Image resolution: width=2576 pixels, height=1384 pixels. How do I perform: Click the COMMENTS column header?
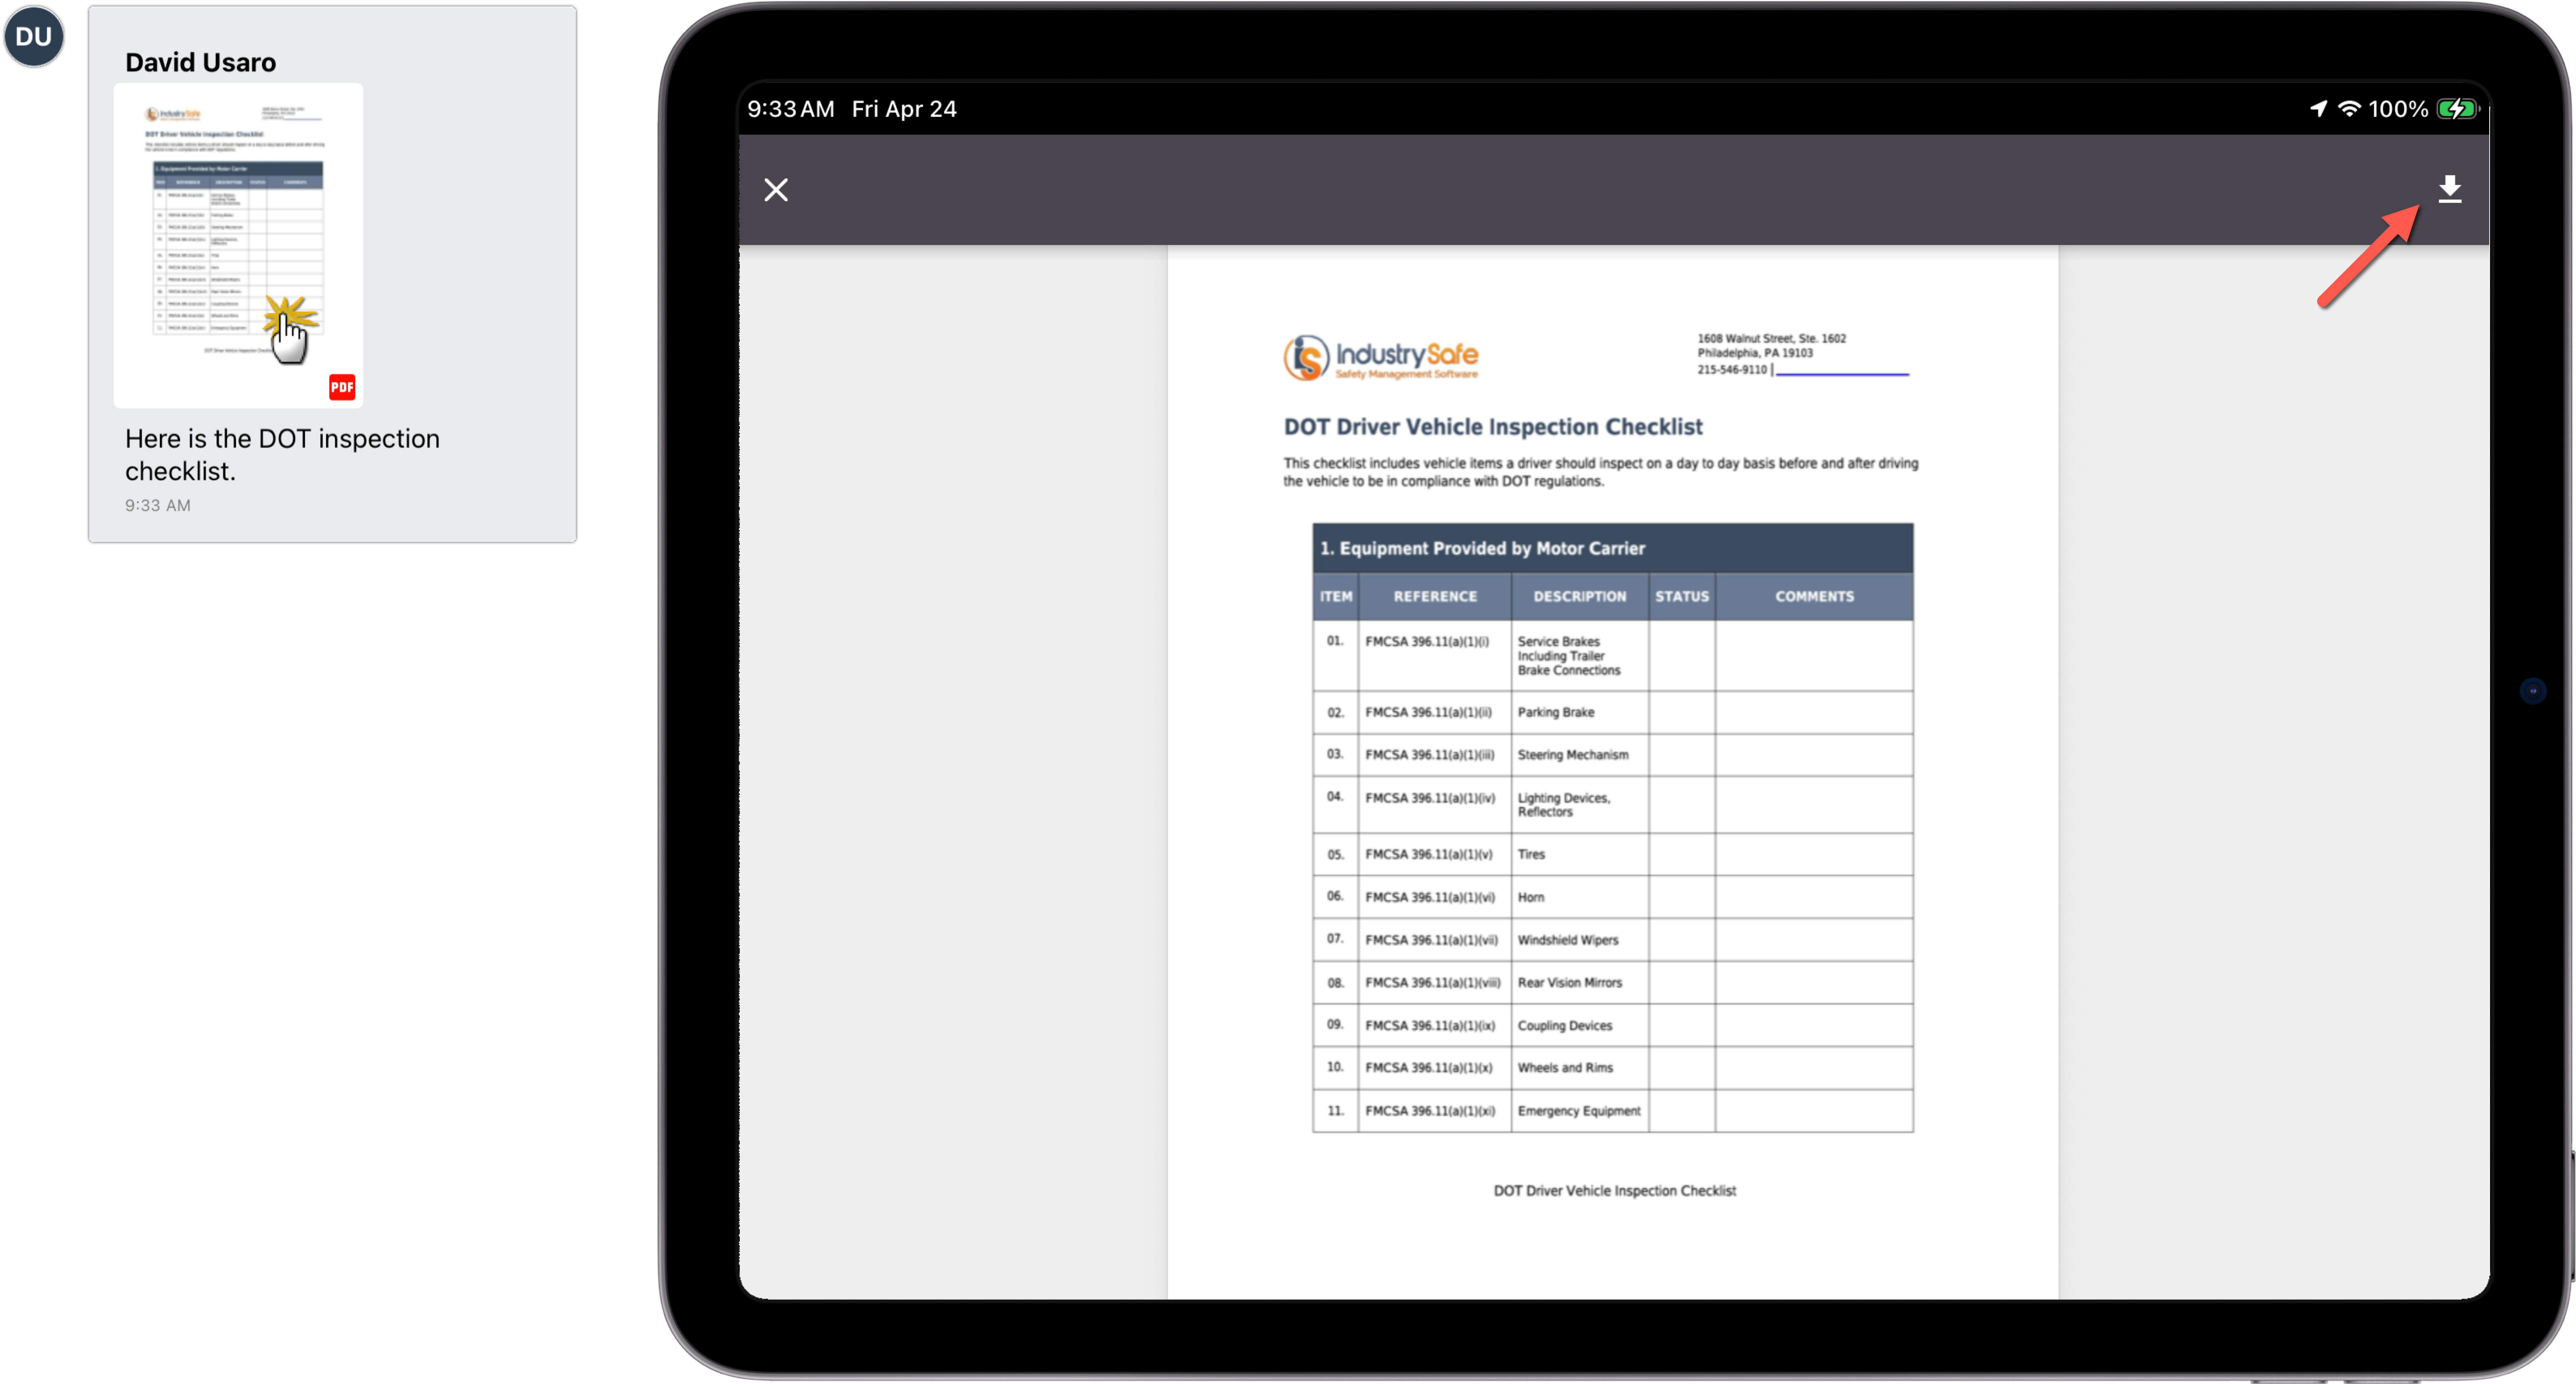click(1814, 597)
